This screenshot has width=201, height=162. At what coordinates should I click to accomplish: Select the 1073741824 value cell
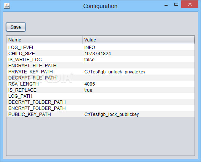[138, 53]
